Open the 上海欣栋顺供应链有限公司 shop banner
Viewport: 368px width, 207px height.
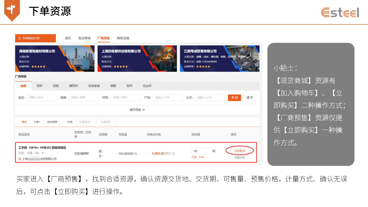coord(137,59)
